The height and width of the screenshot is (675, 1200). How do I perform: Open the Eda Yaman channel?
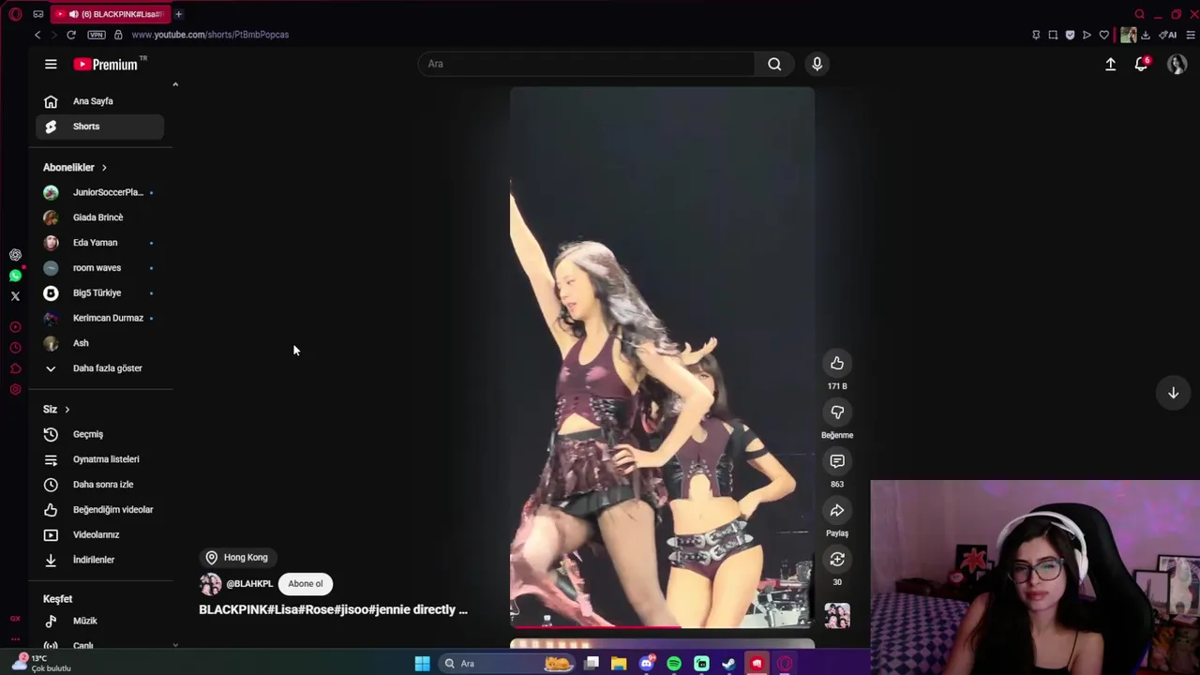[x=99, y=243]
